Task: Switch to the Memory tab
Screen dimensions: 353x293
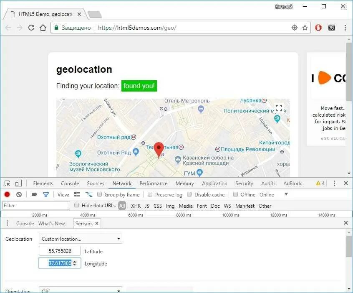Action: [x=184, y=183]
